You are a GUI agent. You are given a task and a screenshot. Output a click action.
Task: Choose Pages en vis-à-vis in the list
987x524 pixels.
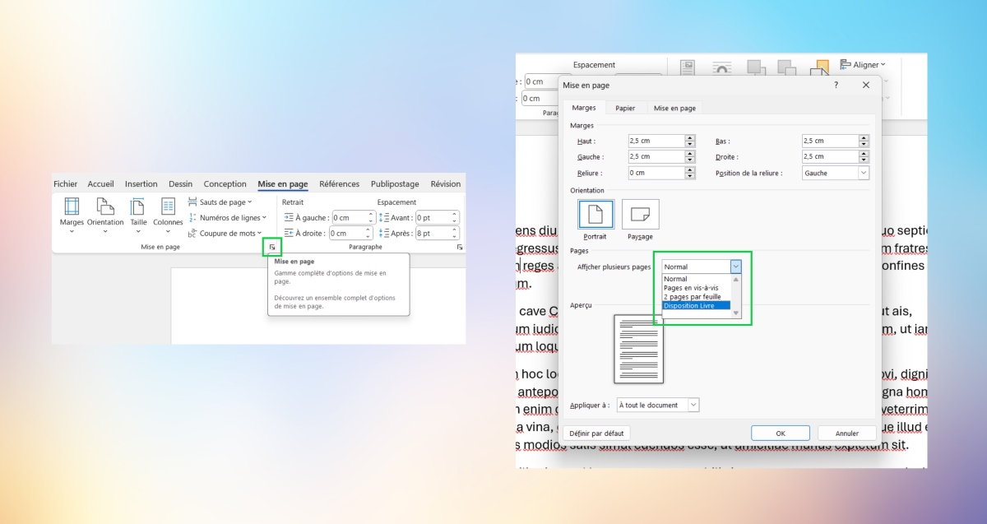click(x=697, y=288)
